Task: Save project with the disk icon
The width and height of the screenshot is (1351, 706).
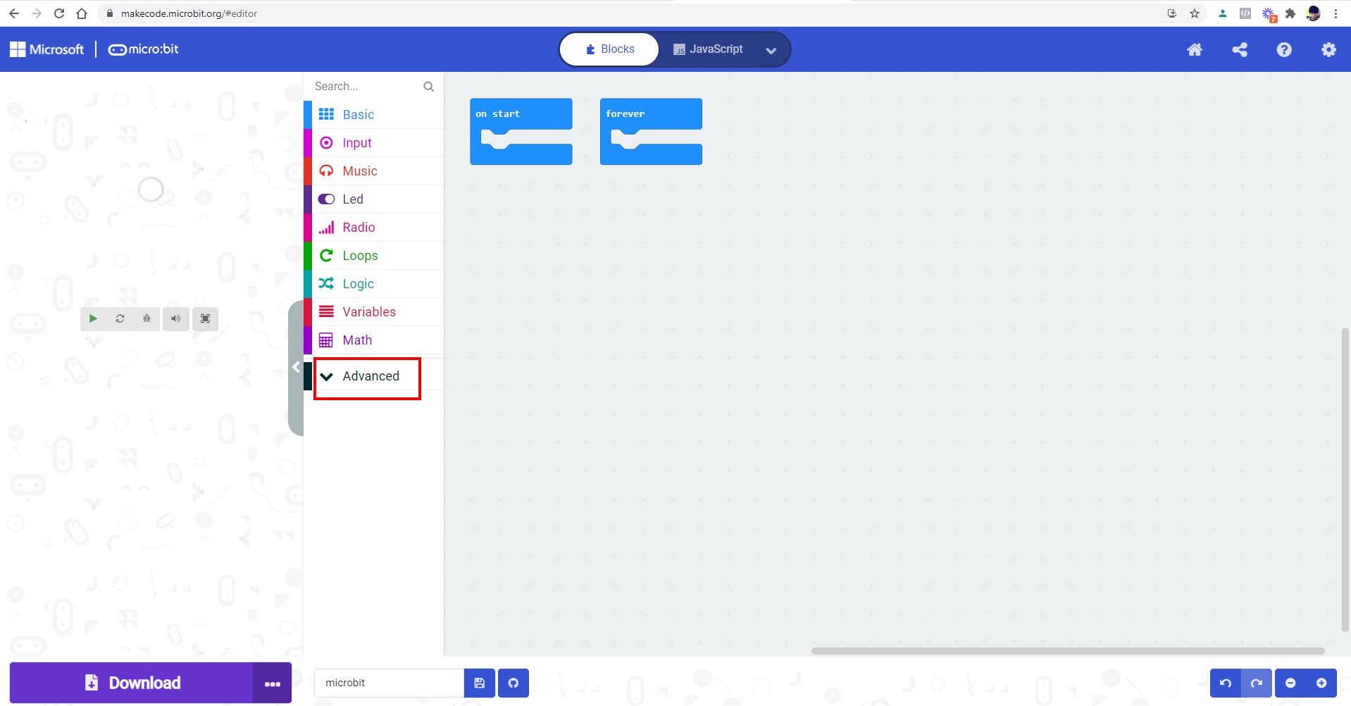Action: [480, 683]
